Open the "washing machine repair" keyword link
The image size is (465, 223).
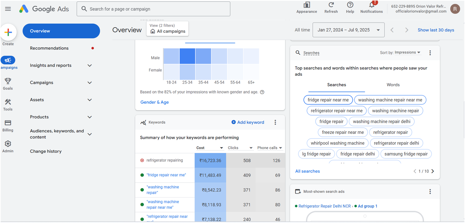point(163,190)
